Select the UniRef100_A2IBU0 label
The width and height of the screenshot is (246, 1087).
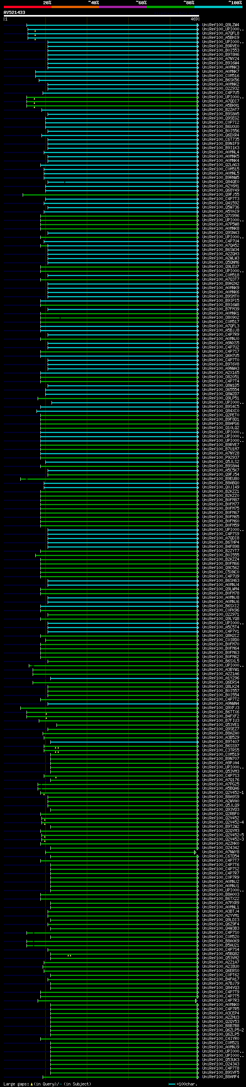(x=221, y=966)
